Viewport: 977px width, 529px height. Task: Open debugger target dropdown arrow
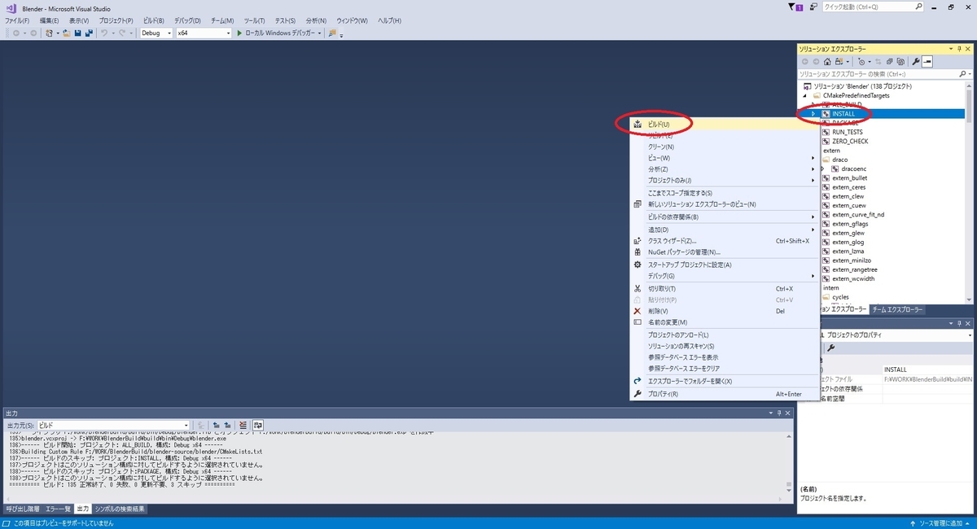(321, 33)
